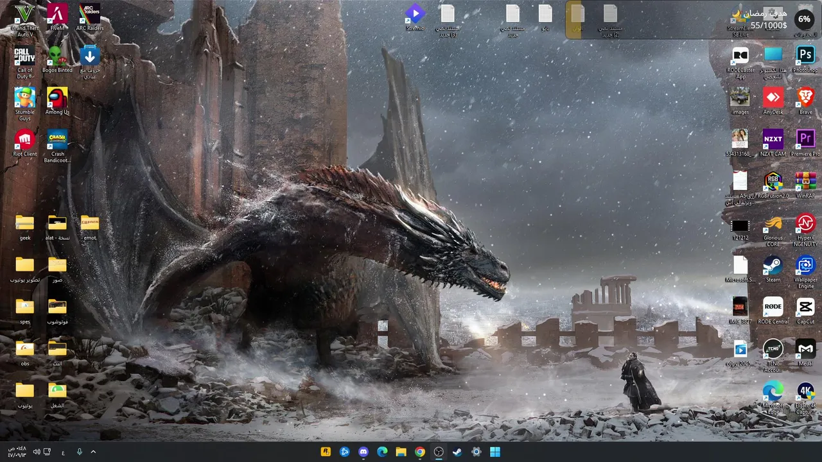The image size is (822, 462).
Task: Launch the NZXT CAM shortcut
Action: 773,143
